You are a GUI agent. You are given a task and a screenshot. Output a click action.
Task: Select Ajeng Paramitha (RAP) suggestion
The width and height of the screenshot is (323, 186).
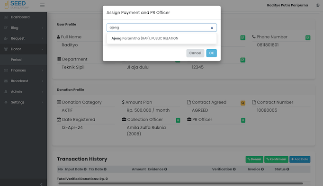(x=161, y=38)
